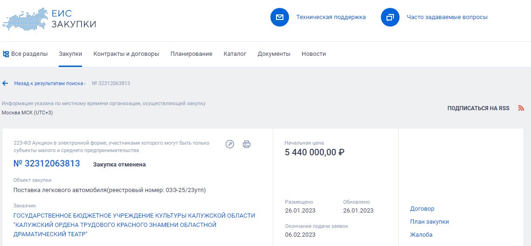Open purchase number 32312063813 link
The height and width of the screenshot is (246, 531).
(47, 164)
